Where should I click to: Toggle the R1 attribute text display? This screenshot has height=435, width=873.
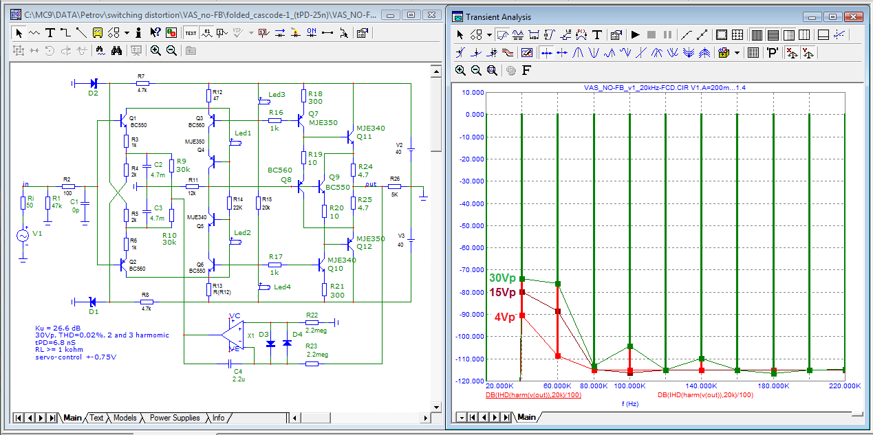[208, 32]
